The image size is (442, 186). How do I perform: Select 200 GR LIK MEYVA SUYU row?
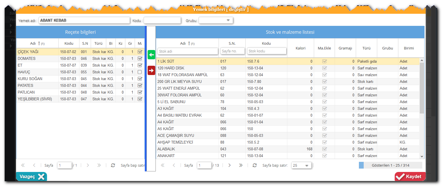pos(288,81)
